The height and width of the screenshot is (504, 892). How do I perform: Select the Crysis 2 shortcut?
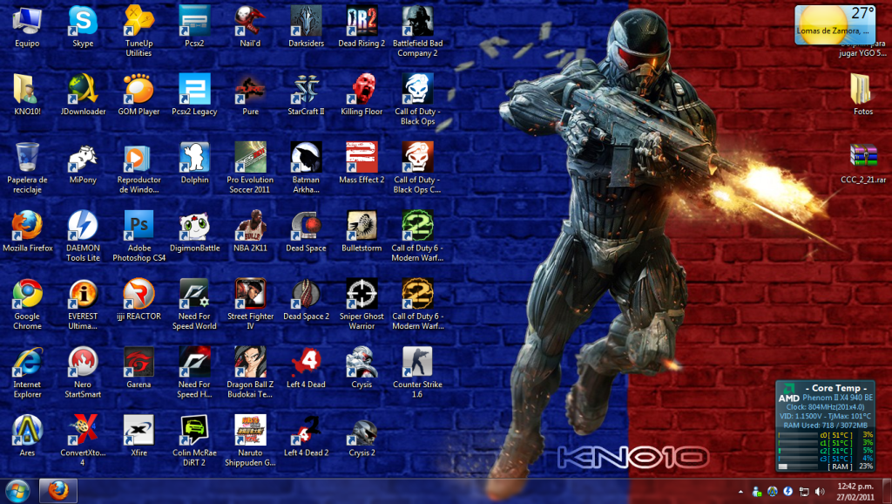pyautogui.click(x=362, y=437)
